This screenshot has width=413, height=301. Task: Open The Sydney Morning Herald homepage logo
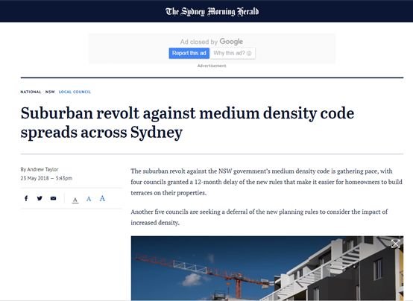point(212,12)
